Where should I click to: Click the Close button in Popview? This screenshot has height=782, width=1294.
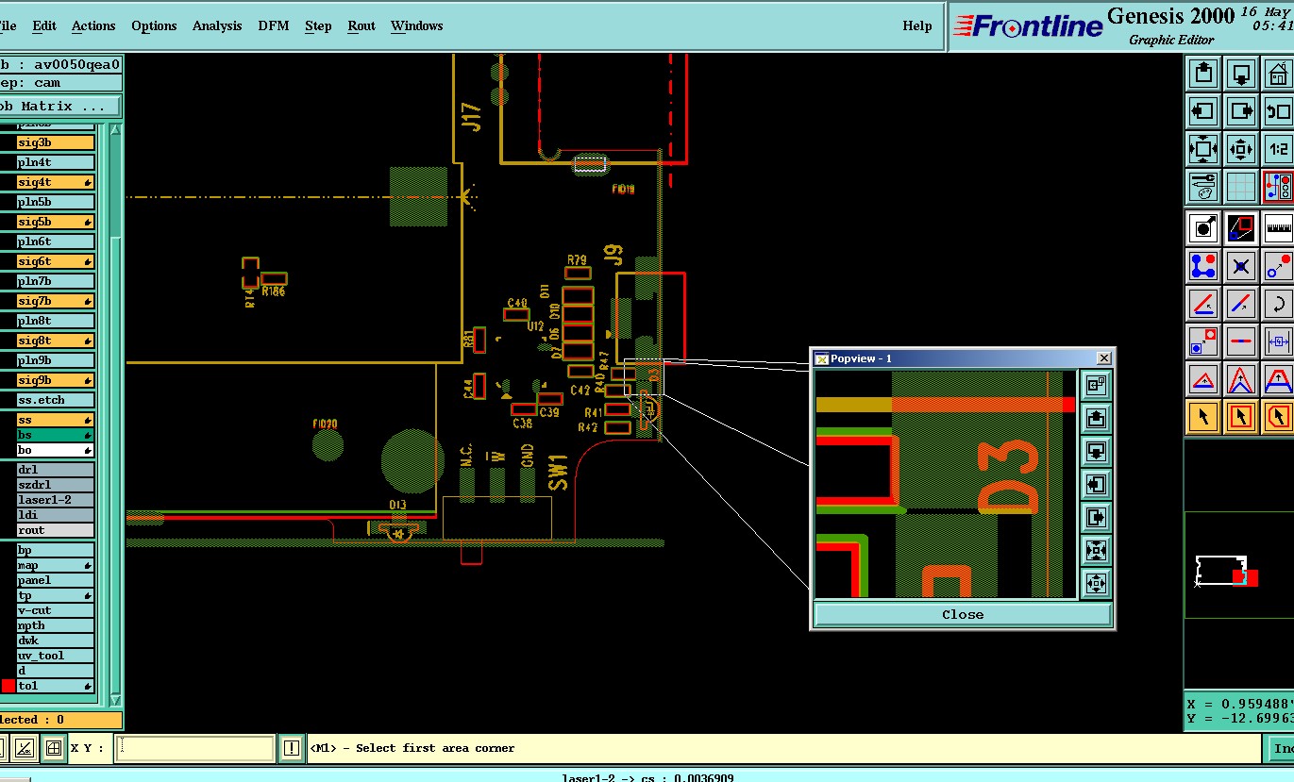coord(963,614)
